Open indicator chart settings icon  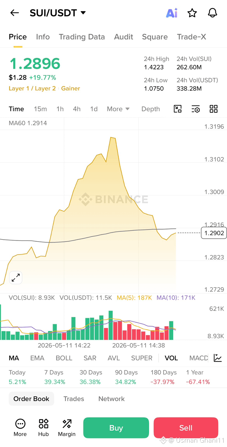pyautogui.click(x=218, y=358)
